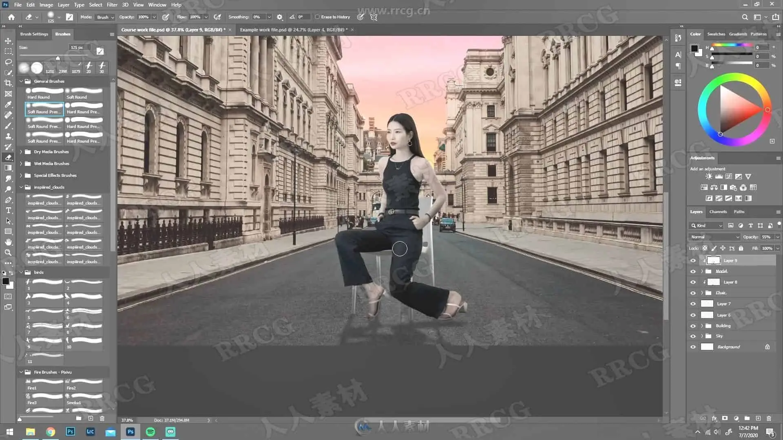The image size is (783, 440).
Task: Hide the Background layer
Action: [693, 347]
